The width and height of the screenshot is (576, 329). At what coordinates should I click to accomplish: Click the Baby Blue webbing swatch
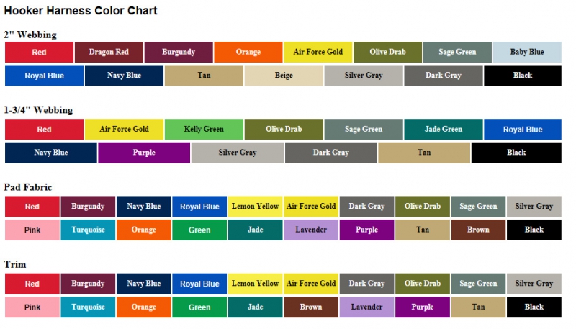(527, 52)
